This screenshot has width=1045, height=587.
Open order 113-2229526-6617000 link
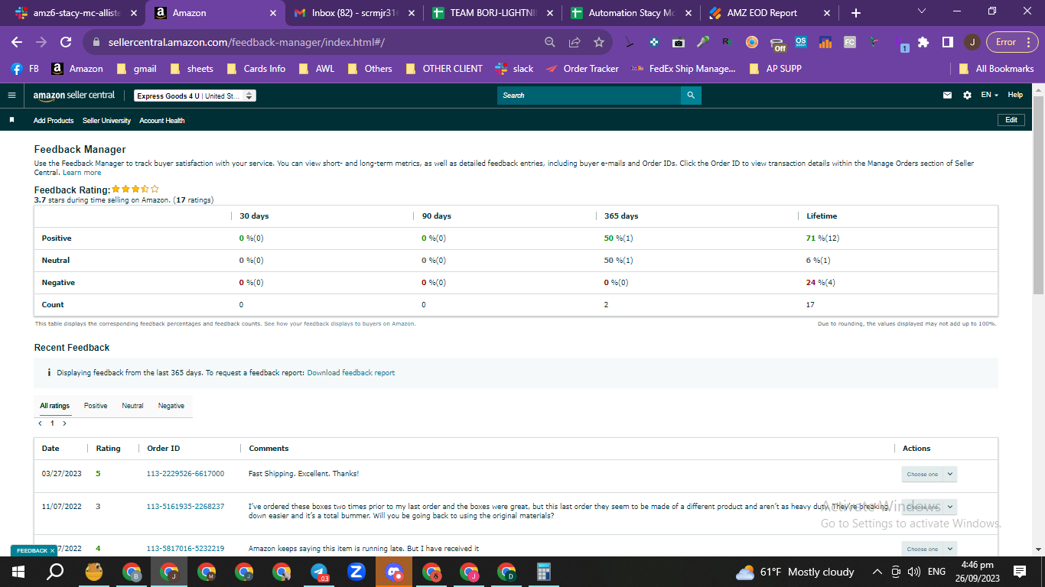(x=185, y=474)
